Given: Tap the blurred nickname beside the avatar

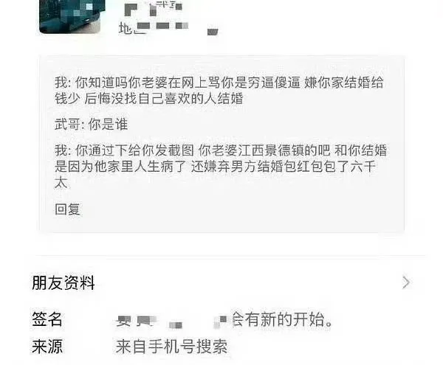Looking at the screenshot, I should click(154, 9).
